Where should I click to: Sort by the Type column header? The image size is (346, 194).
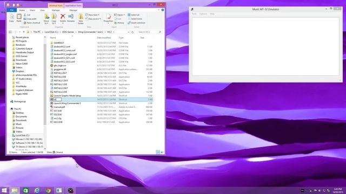click(121, 38)
